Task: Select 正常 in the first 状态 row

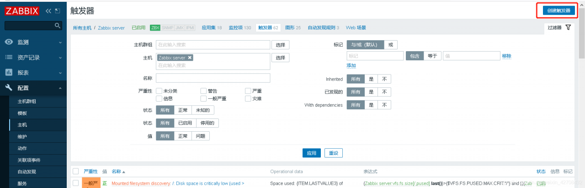Action: pos(183,110)
